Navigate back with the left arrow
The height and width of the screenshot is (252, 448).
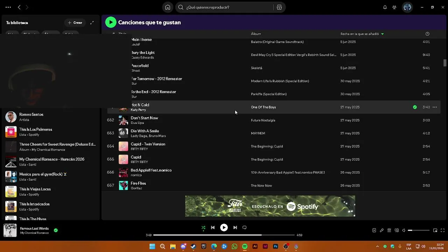coord(19,7)
